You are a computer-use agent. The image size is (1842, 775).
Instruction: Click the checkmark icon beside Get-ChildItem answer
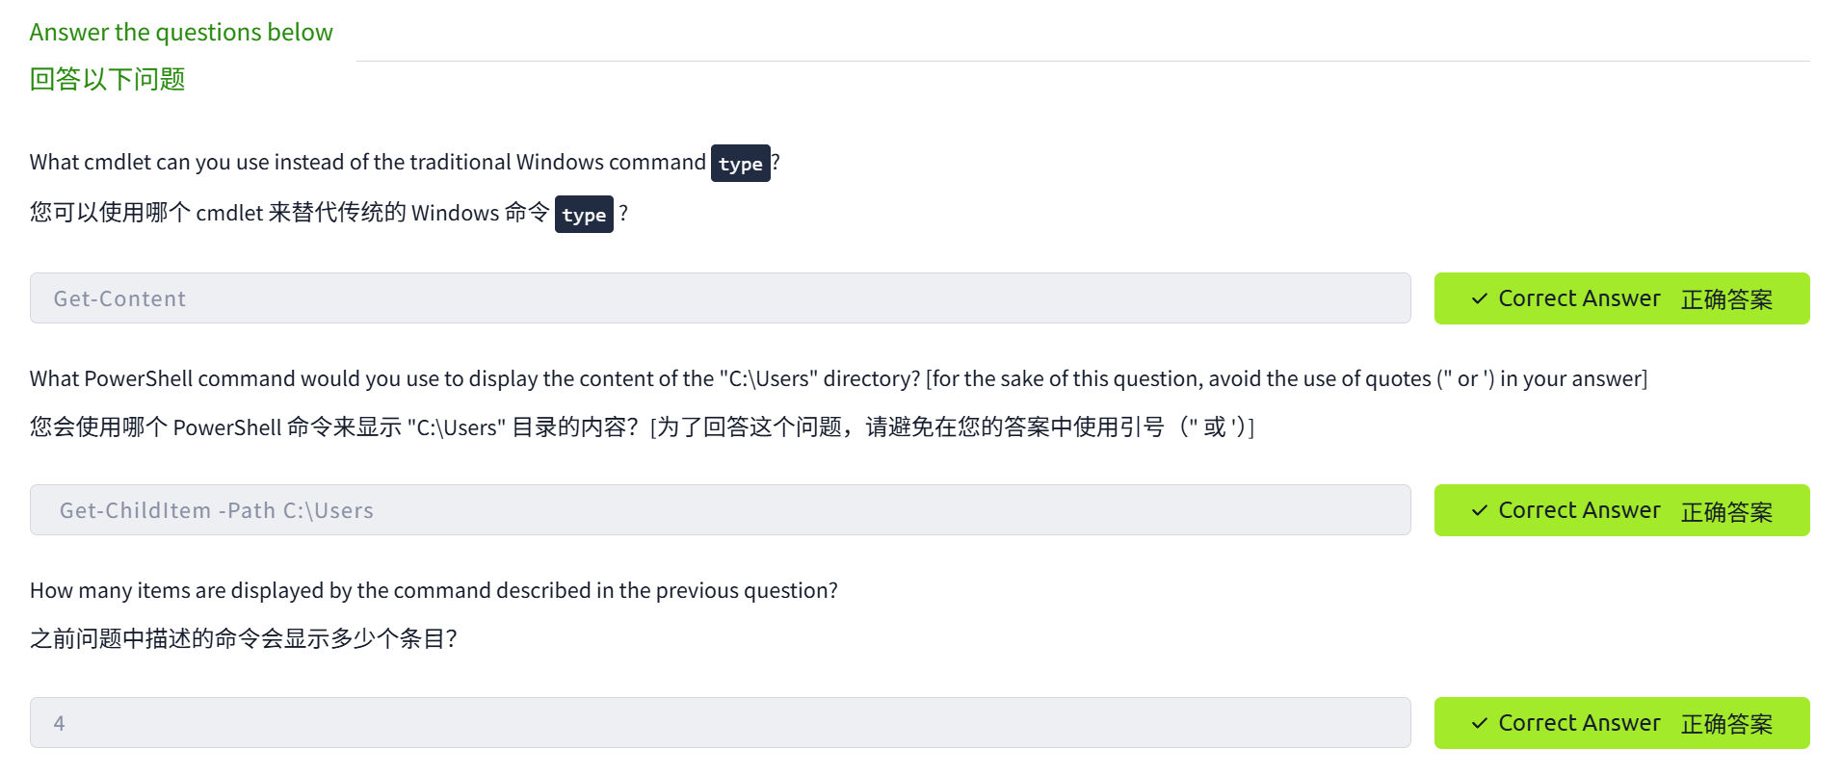pyautogui.click(x=1479, y=511)
